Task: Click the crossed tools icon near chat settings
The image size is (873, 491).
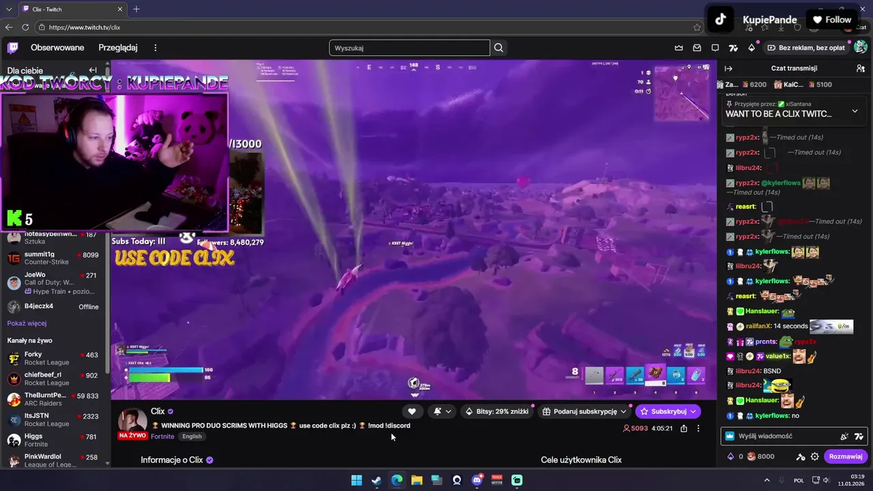Action: point(801,457)
